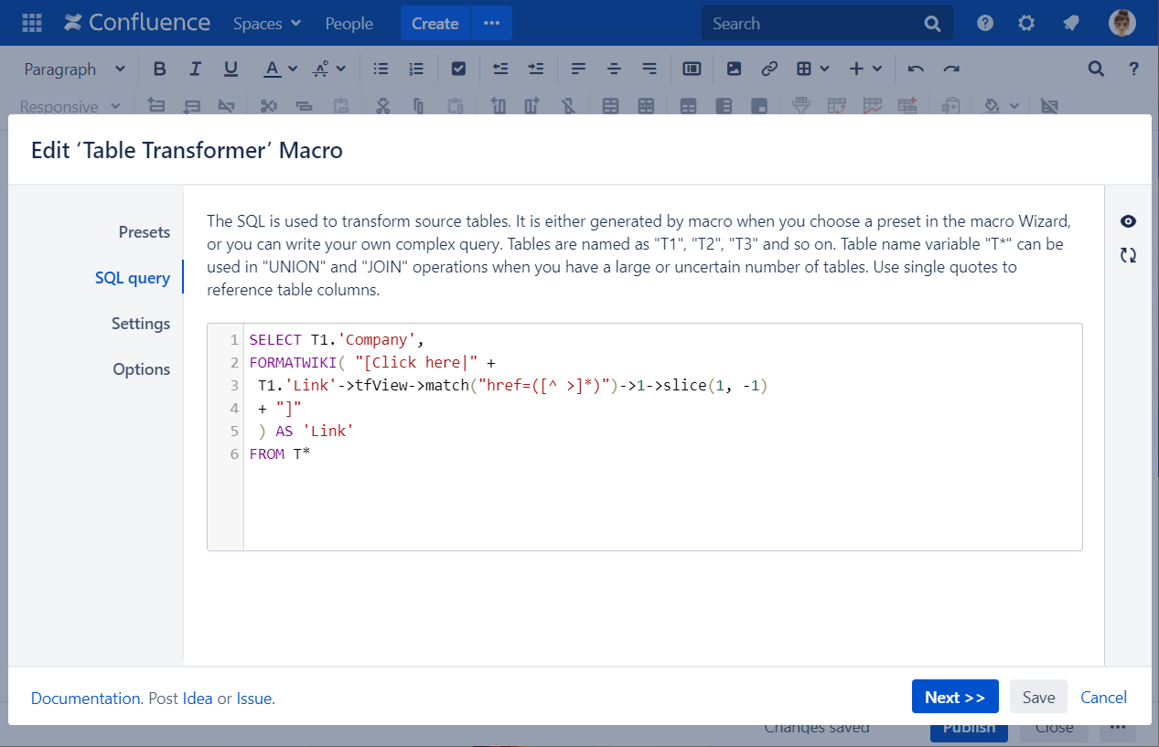Screen dimensions: 1159x747
Task: Open the Confluence app switcher grid
Action: (31, 23)
